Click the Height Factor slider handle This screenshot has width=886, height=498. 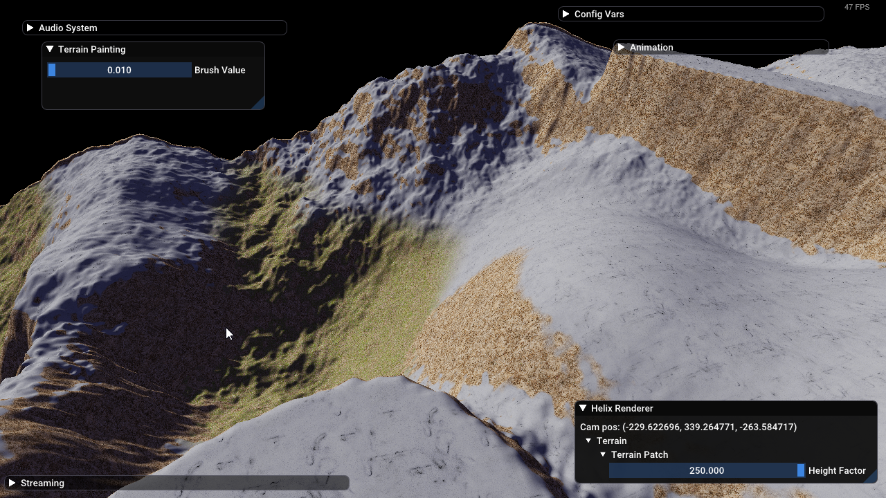pyautogui.click(x=801, y=470)
